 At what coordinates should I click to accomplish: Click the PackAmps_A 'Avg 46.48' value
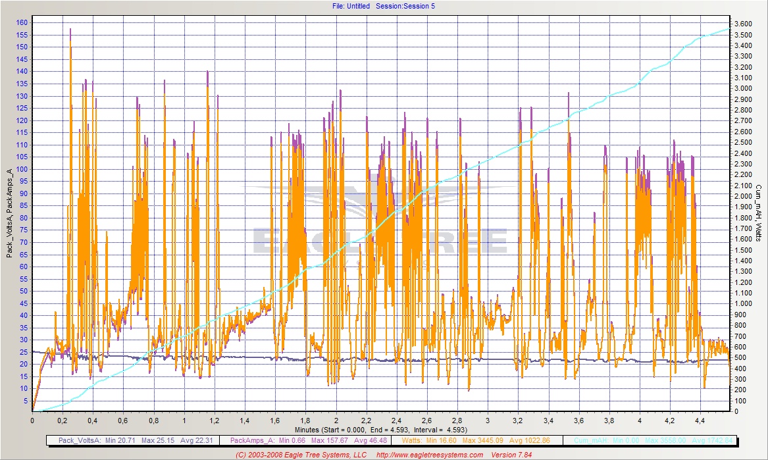(371, 440)
